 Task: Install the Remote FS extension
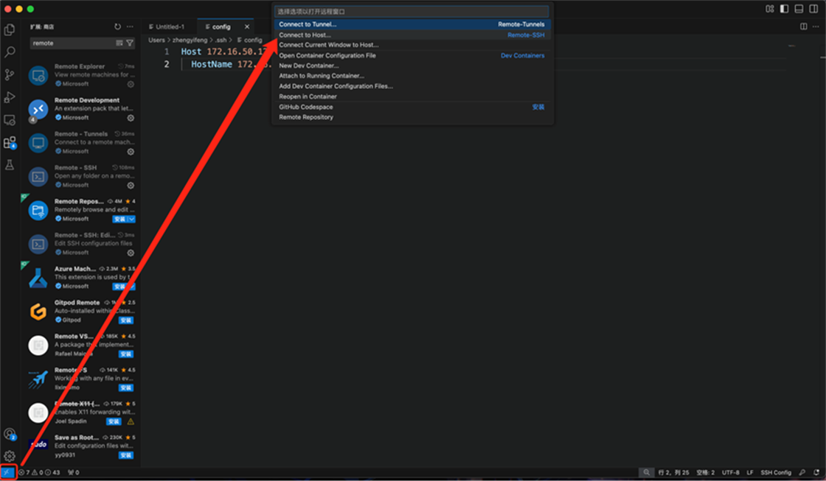tap(126, 388)
